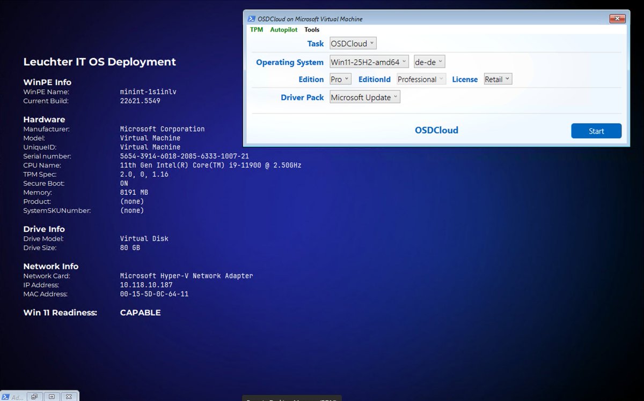Screen dimensions: 644x401
Task: Click the Memory value 8191 MB
Action: tap(134, 193)
